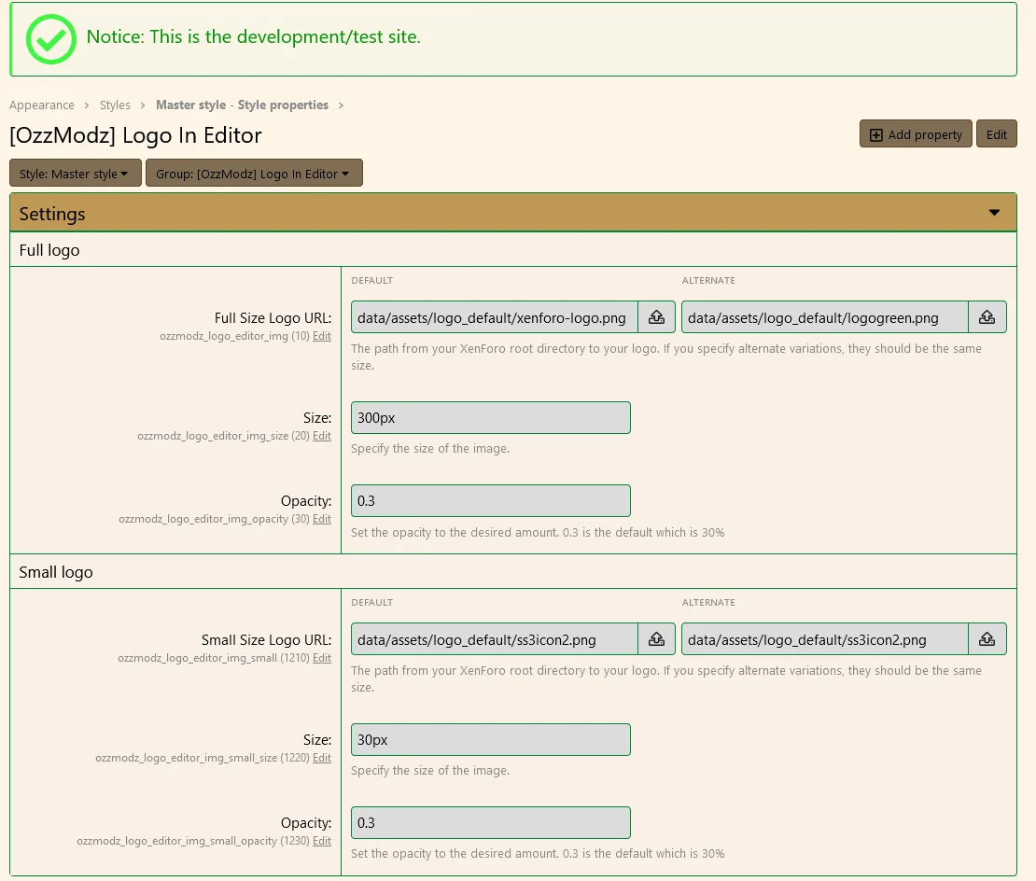Edit the ozzmodz_logo_editor_img property

(x=321, y=336)
